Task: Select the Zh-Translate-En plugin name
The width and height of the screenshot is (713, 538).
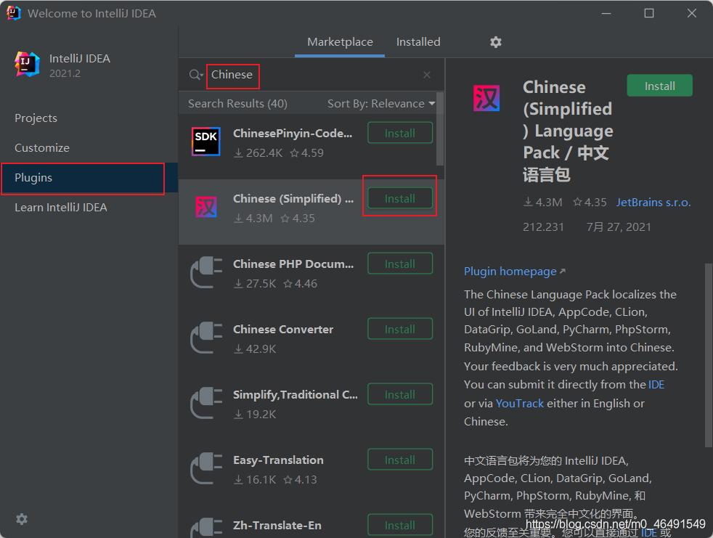Action: pos(277,525)
